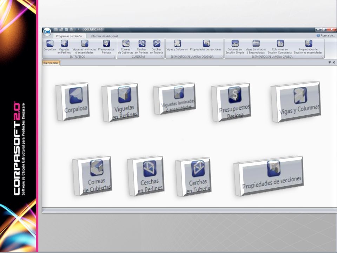The image size is (337, 253).
Task: Open the document tab list dropdown arrow
Action: tap(330, 63)
